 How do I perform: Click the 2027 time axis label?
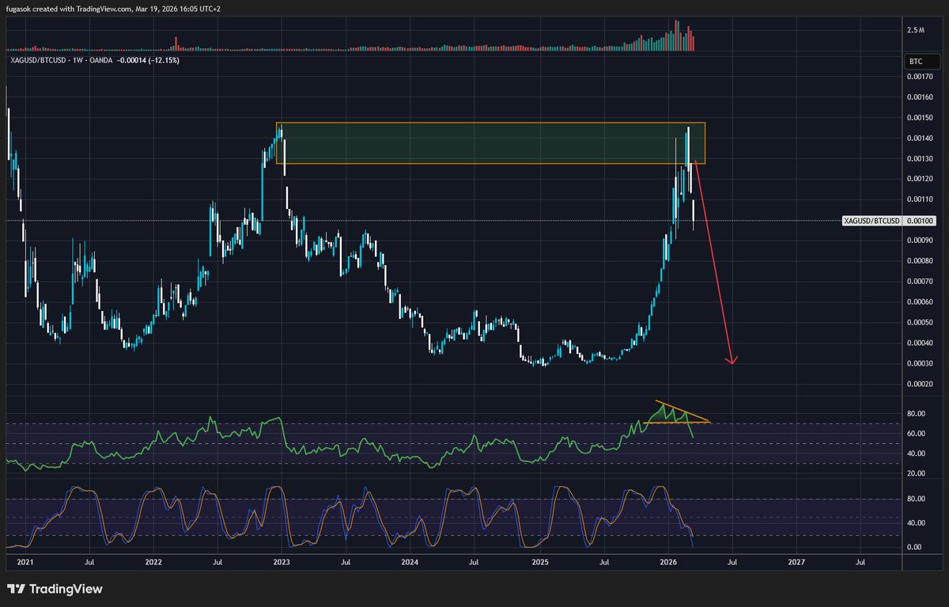pyautogui.click(x=796, y=563)
